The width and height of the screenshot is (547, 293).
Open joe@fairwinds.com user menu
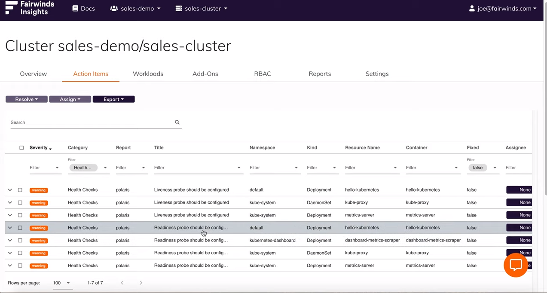tap(503, 8)
